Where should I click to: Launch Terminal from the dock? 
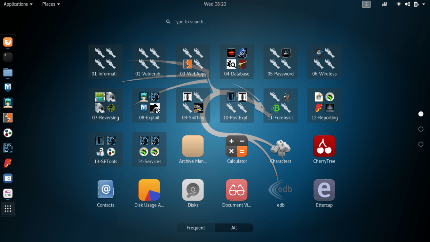(8, 57)
